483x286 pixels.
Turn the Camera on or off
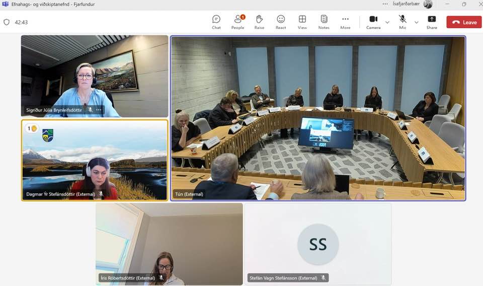pyautogui.click(x=373, y=22)
